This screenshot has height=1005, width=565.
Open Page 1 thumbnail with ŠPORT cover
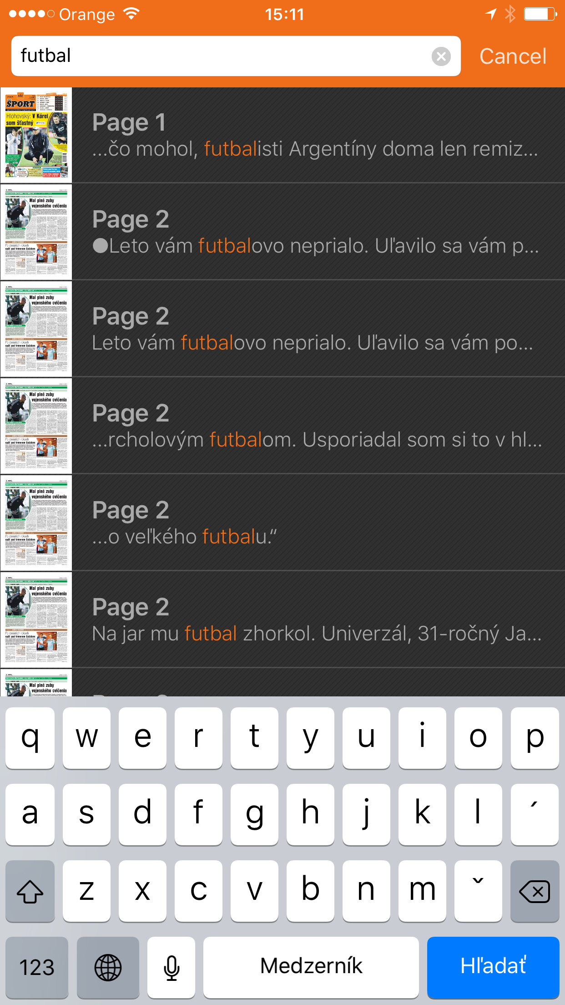(36, 135)
